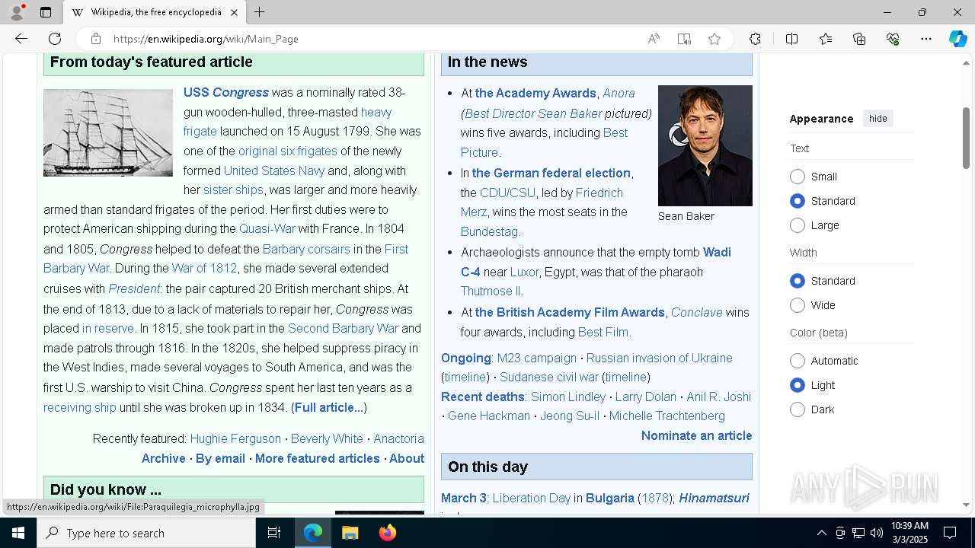Open the Full article link
The image size is (975, 548).
[x=329, y=407]
